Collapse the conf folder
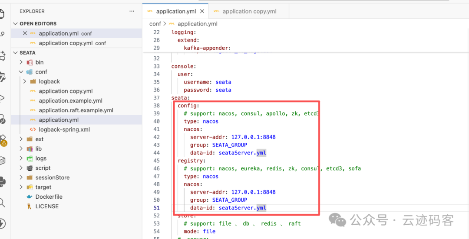The height and width of the screenshot is (239, 469). pyautogui.click(x=21, y=72)
